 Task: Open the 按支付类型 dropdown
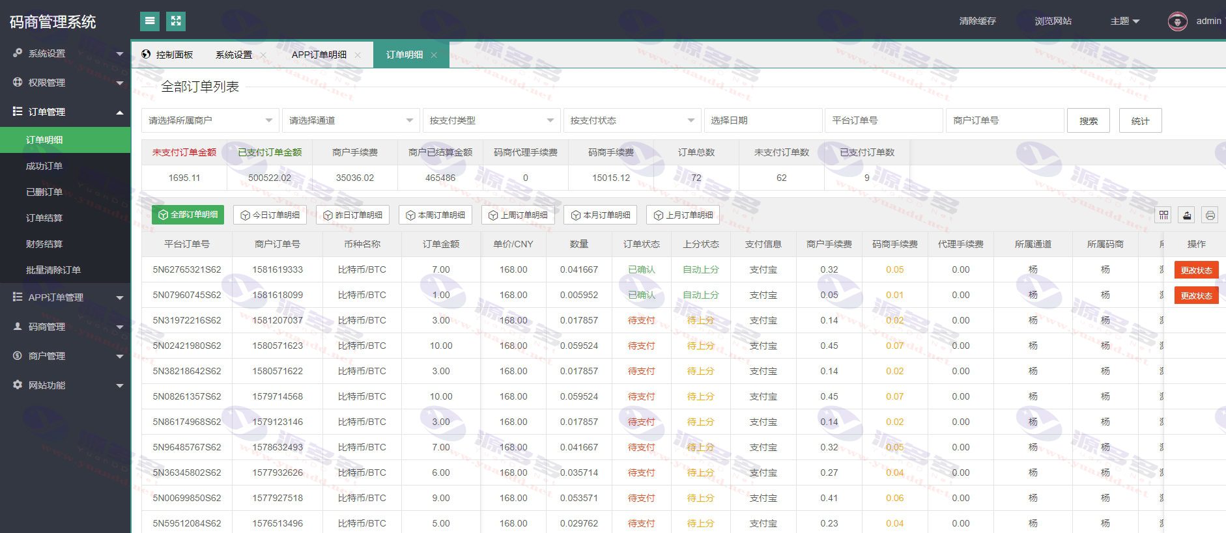click(492, 120)
